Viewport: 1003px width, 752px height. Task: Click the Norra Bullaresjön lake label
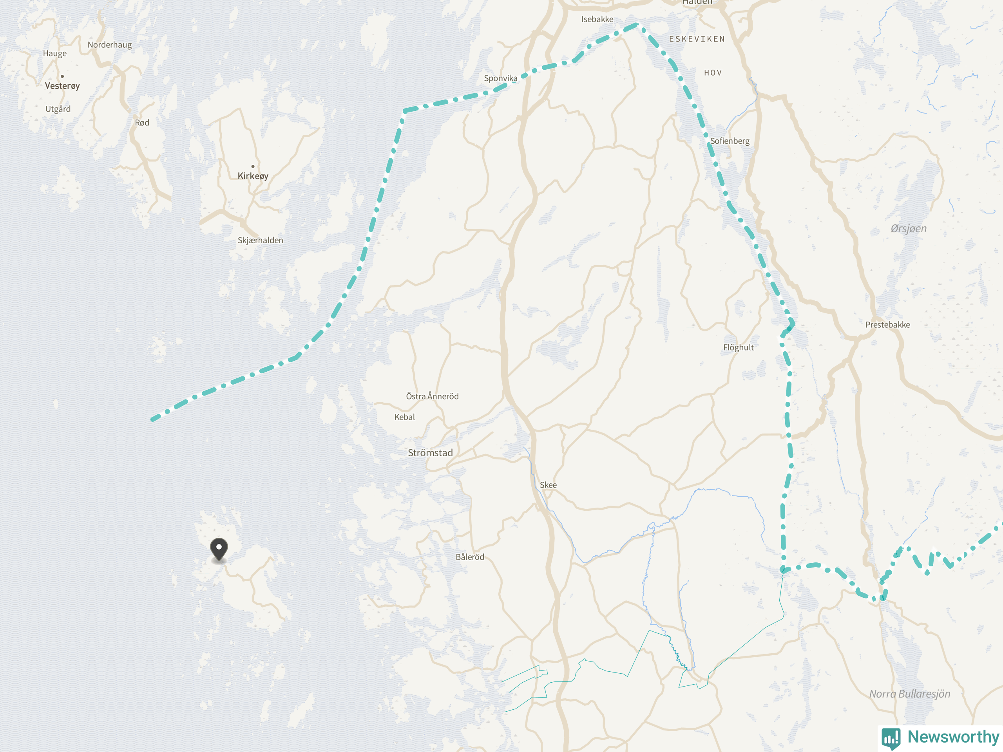pyautogui.click(x=910, y=694)
